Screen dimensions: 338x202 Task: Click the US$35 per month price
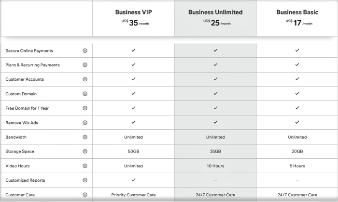tap(135, 23)
